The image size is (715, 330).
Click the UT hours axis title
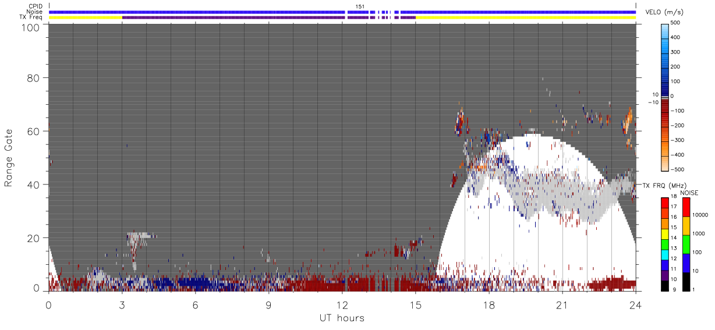(342, 318)
